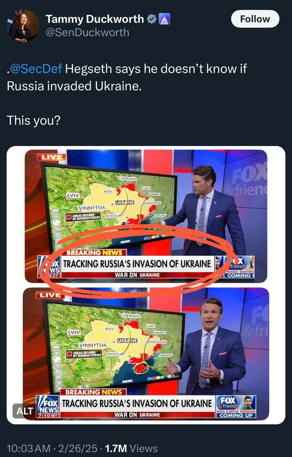The height and width of the screenshot is (457, 292).
Task: Click the BREAKING NEWS banner in top image
Action: tap(97, 252)
